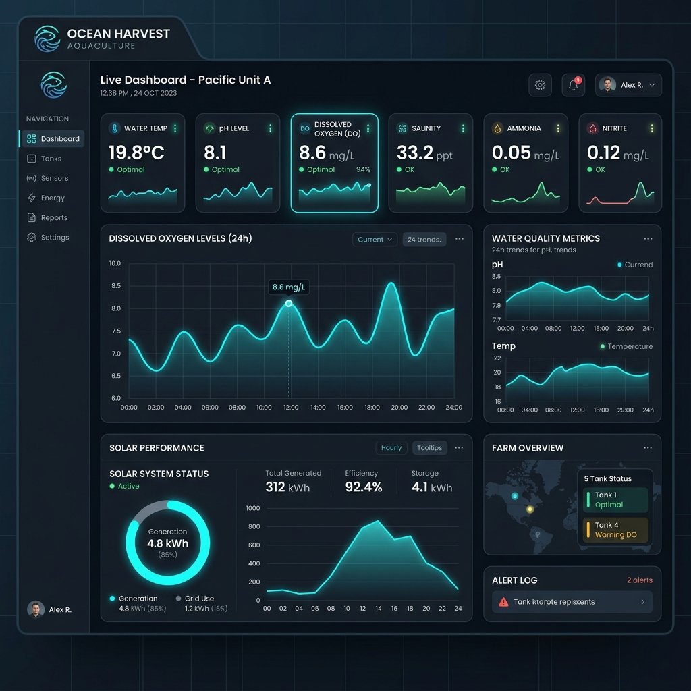Click the Salinity card icon

pos(402,128)
